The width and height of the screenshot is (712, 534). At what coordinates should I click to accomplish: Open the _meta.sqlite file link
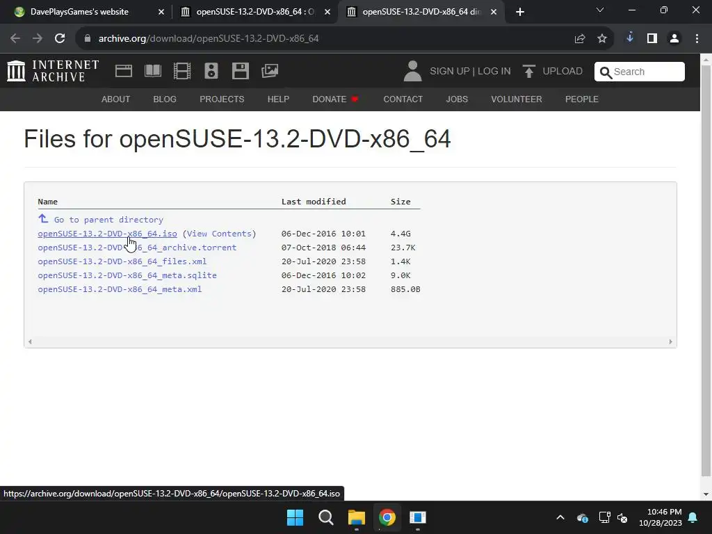pyautogui.click(x=127, y=275)
